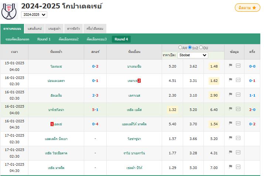Open home team บาร์เซโลน่า link
This screenshot has width=264, height=176.
[x=56, y=110]
